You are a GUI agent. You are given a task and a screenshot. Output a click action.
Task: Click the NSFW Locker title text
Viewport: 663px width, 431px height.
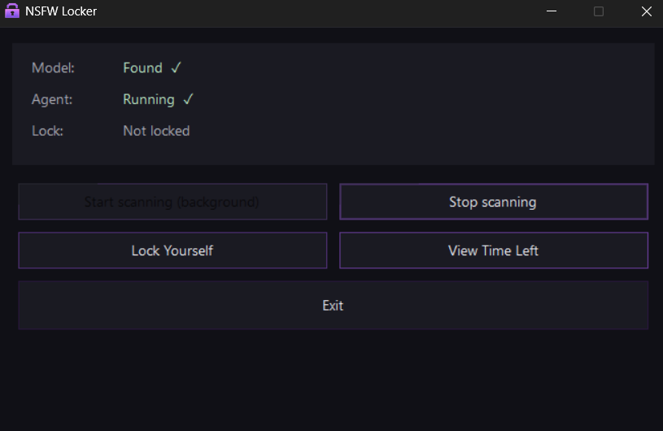pos(61,11)
